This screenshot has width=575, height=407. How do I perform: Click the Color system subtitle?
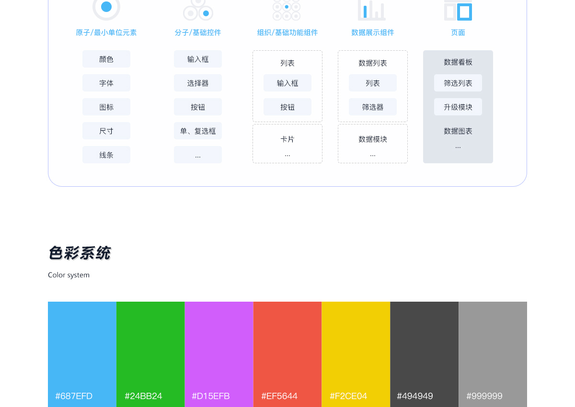tap(69, 275)
